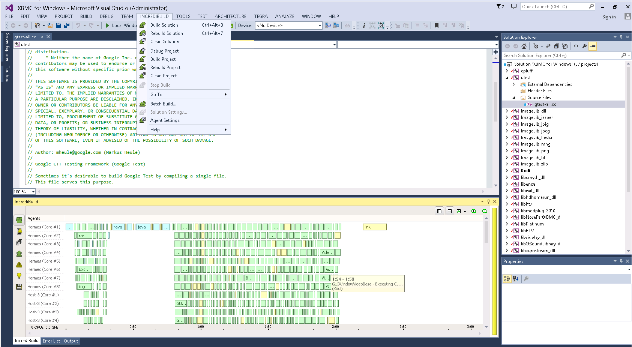The height and width of the screenshot is (347, 632).
Task: Click the Save All toolbar icon
Action: pos(67,26)
